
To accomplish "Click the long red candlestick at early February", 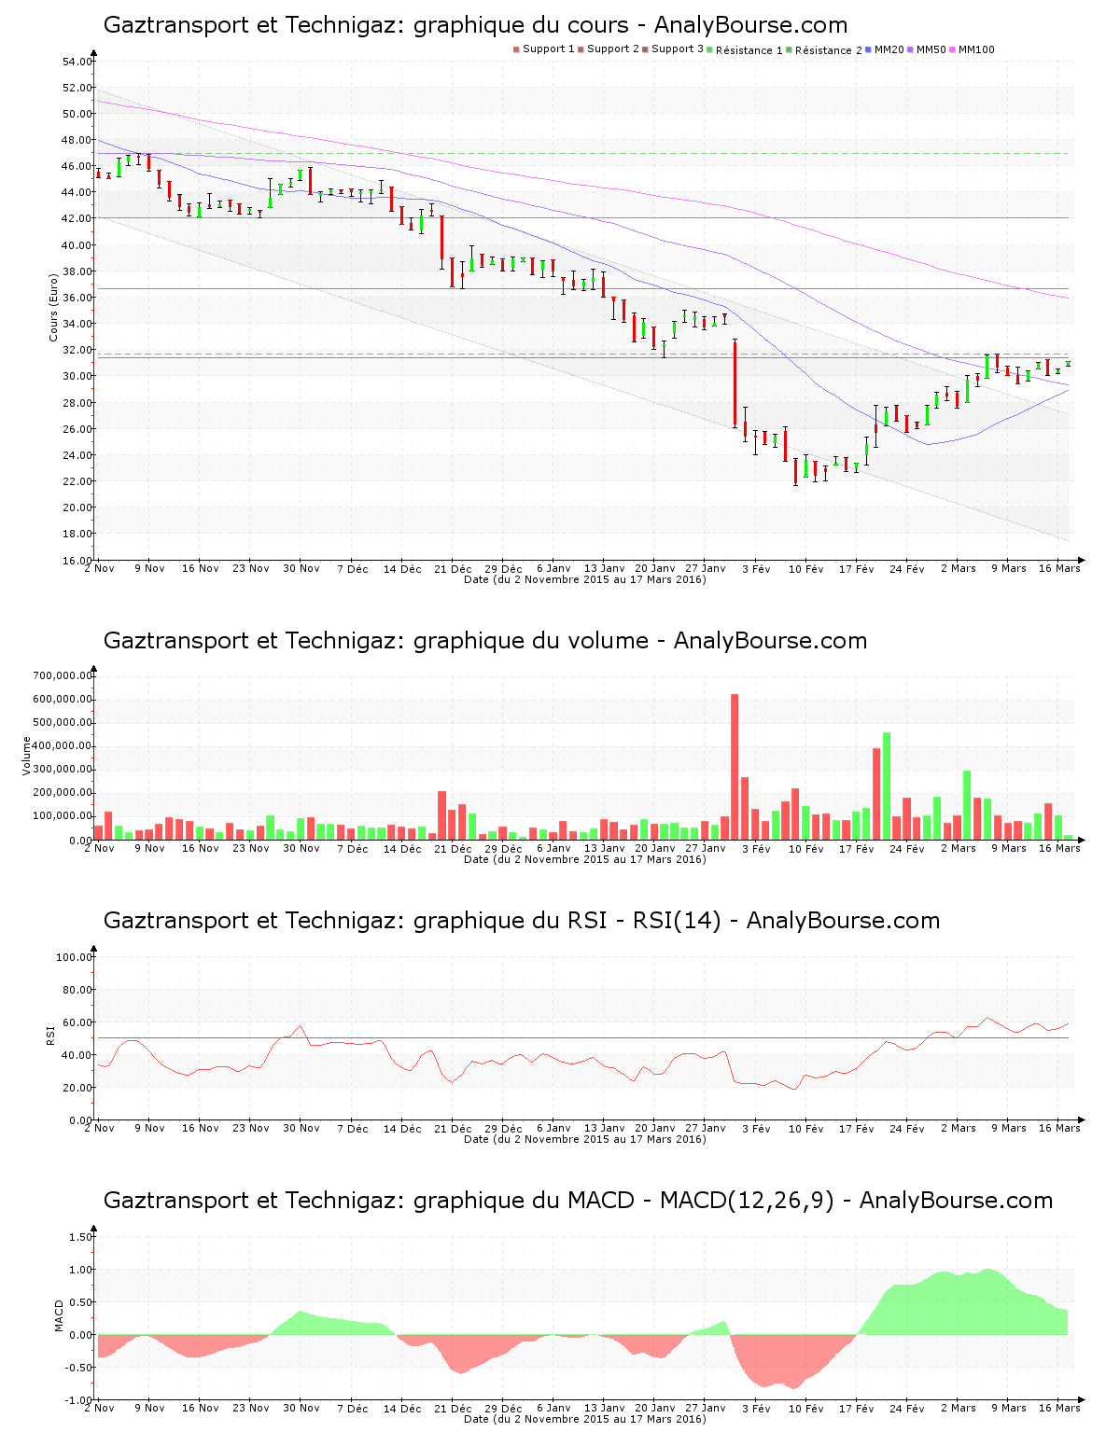I will click(x=735, y=383).
